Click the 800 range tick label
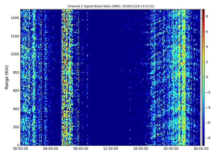Viewport: 215px width, 161px height. (16, 72)
